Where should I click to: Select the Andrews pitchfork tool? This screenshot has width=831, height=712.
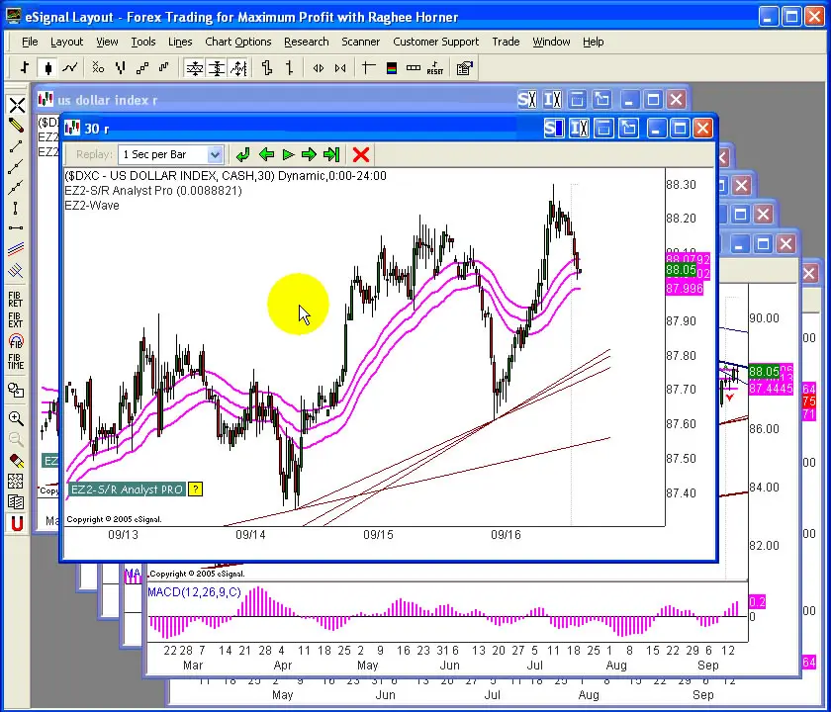click(x=16, y=271)
